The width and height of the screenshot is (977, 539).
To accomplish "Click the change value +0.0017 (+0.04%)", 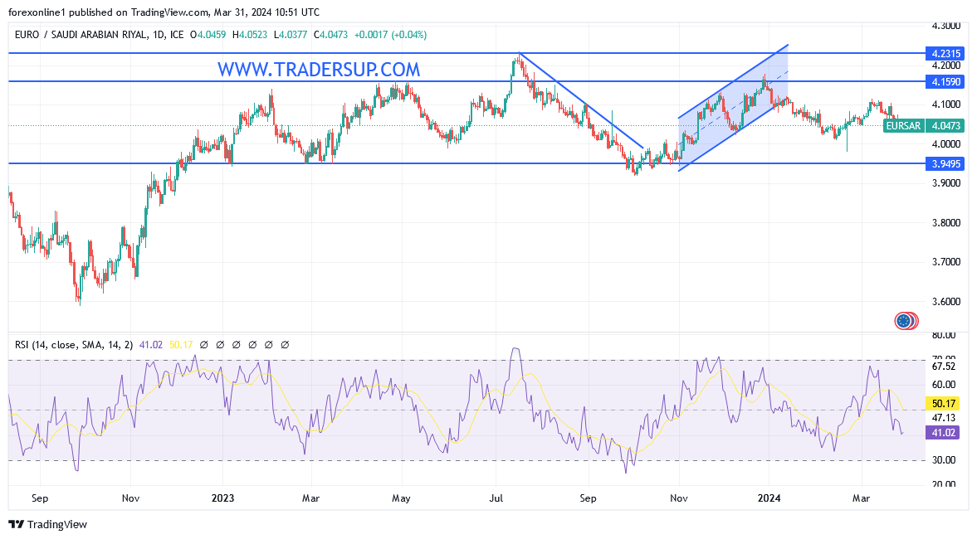I will point(391,35).
